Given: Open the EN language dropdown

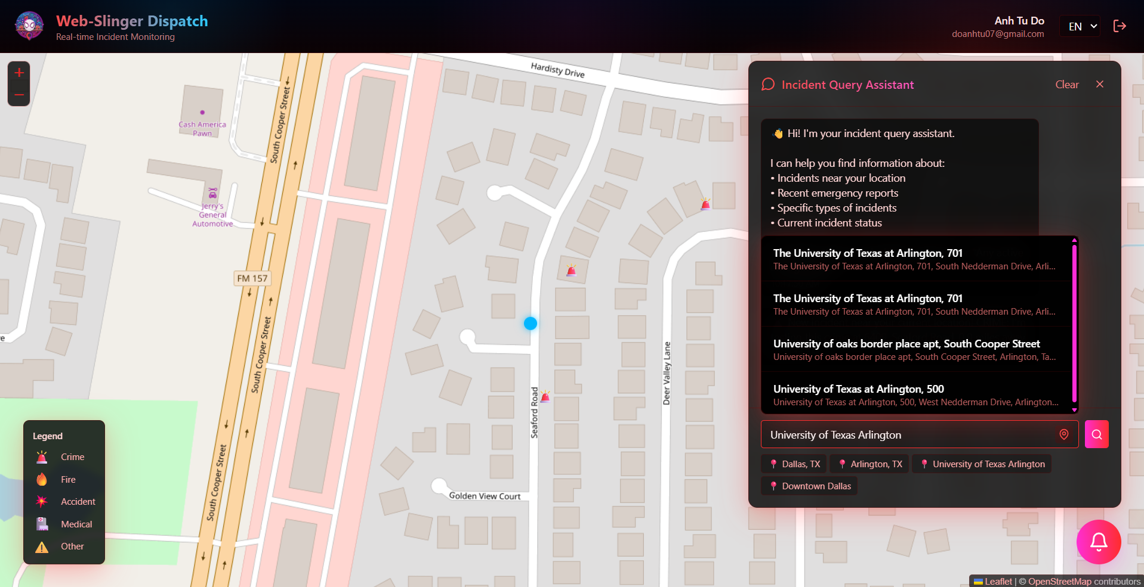Looking at the screenshot, I should (1080, 26).
